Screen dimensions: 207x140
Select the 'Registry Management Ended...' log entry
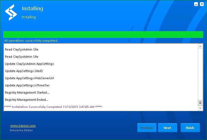point(26,100)
